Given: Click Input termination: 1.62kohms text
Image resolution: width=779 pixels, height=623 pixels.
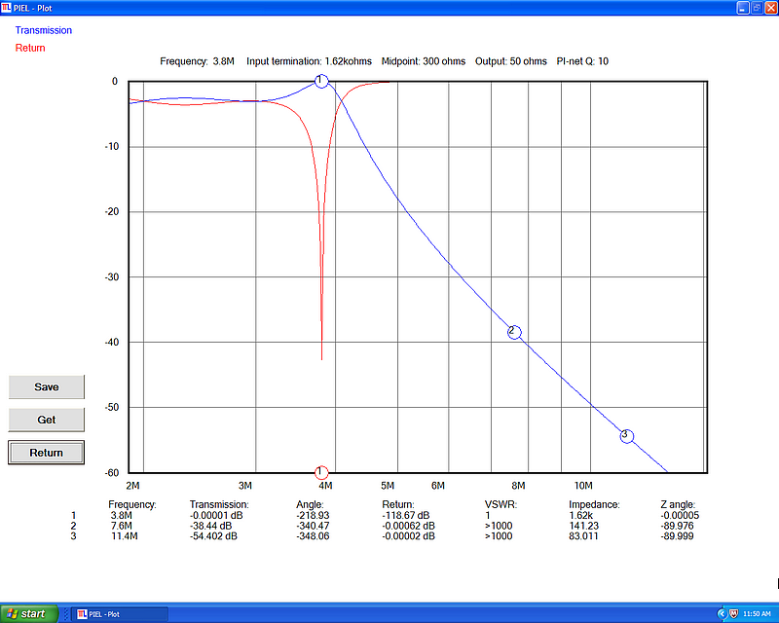Looking at the screenshot, I should pyautogui.click(x=309, y=61).
